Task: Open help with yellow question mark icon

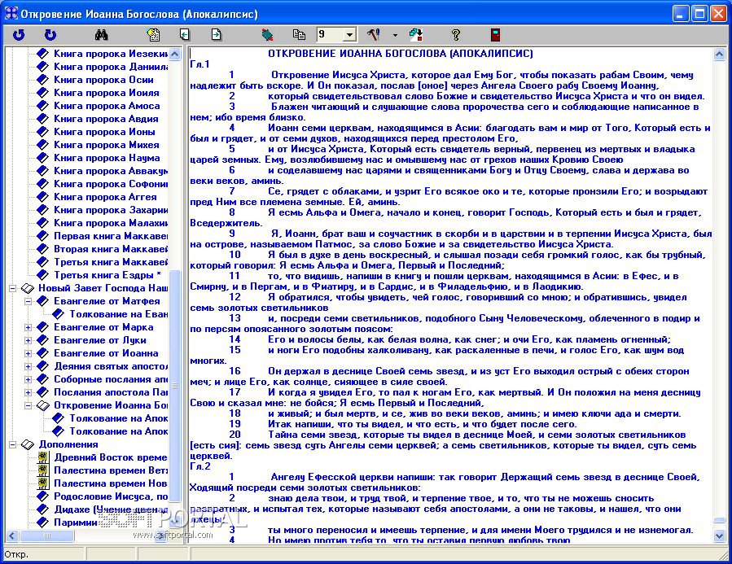Action: point(456,34)
